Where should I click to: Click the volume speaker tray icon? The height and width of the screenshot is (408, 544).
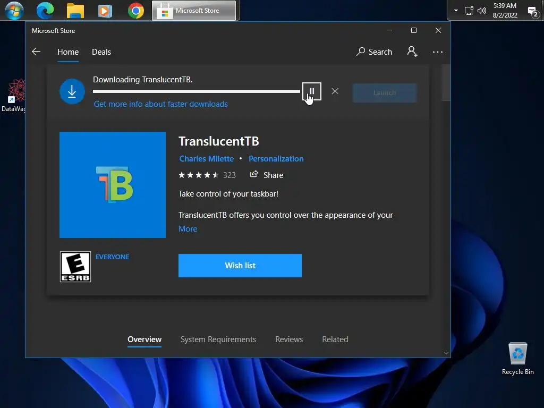click(481, 11)
